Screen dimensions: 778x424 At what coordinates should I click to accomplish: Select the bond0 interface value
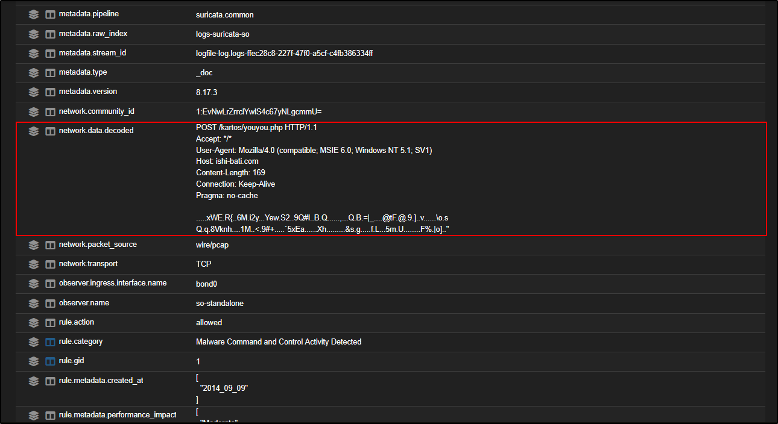click(x=206, y=283)
